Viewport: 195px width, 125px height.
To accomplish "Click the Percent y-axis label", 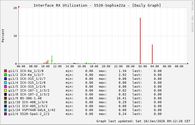I will point(3,35).
